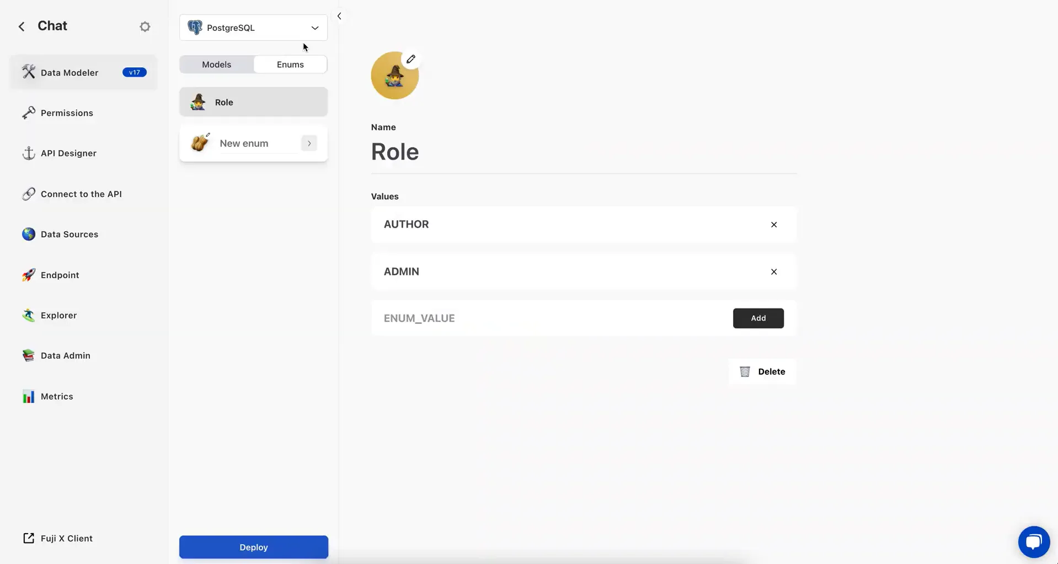Click the Add button
1058x564 pixels.
click(758, 318)
